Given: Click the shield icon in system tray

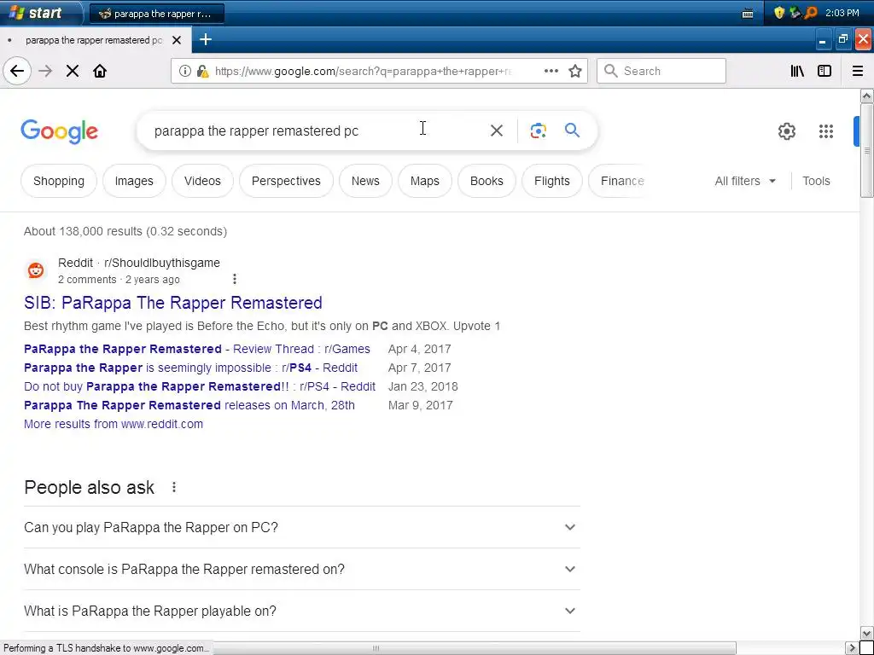Looking at the screenshot, I should click(x=779, y=12).
